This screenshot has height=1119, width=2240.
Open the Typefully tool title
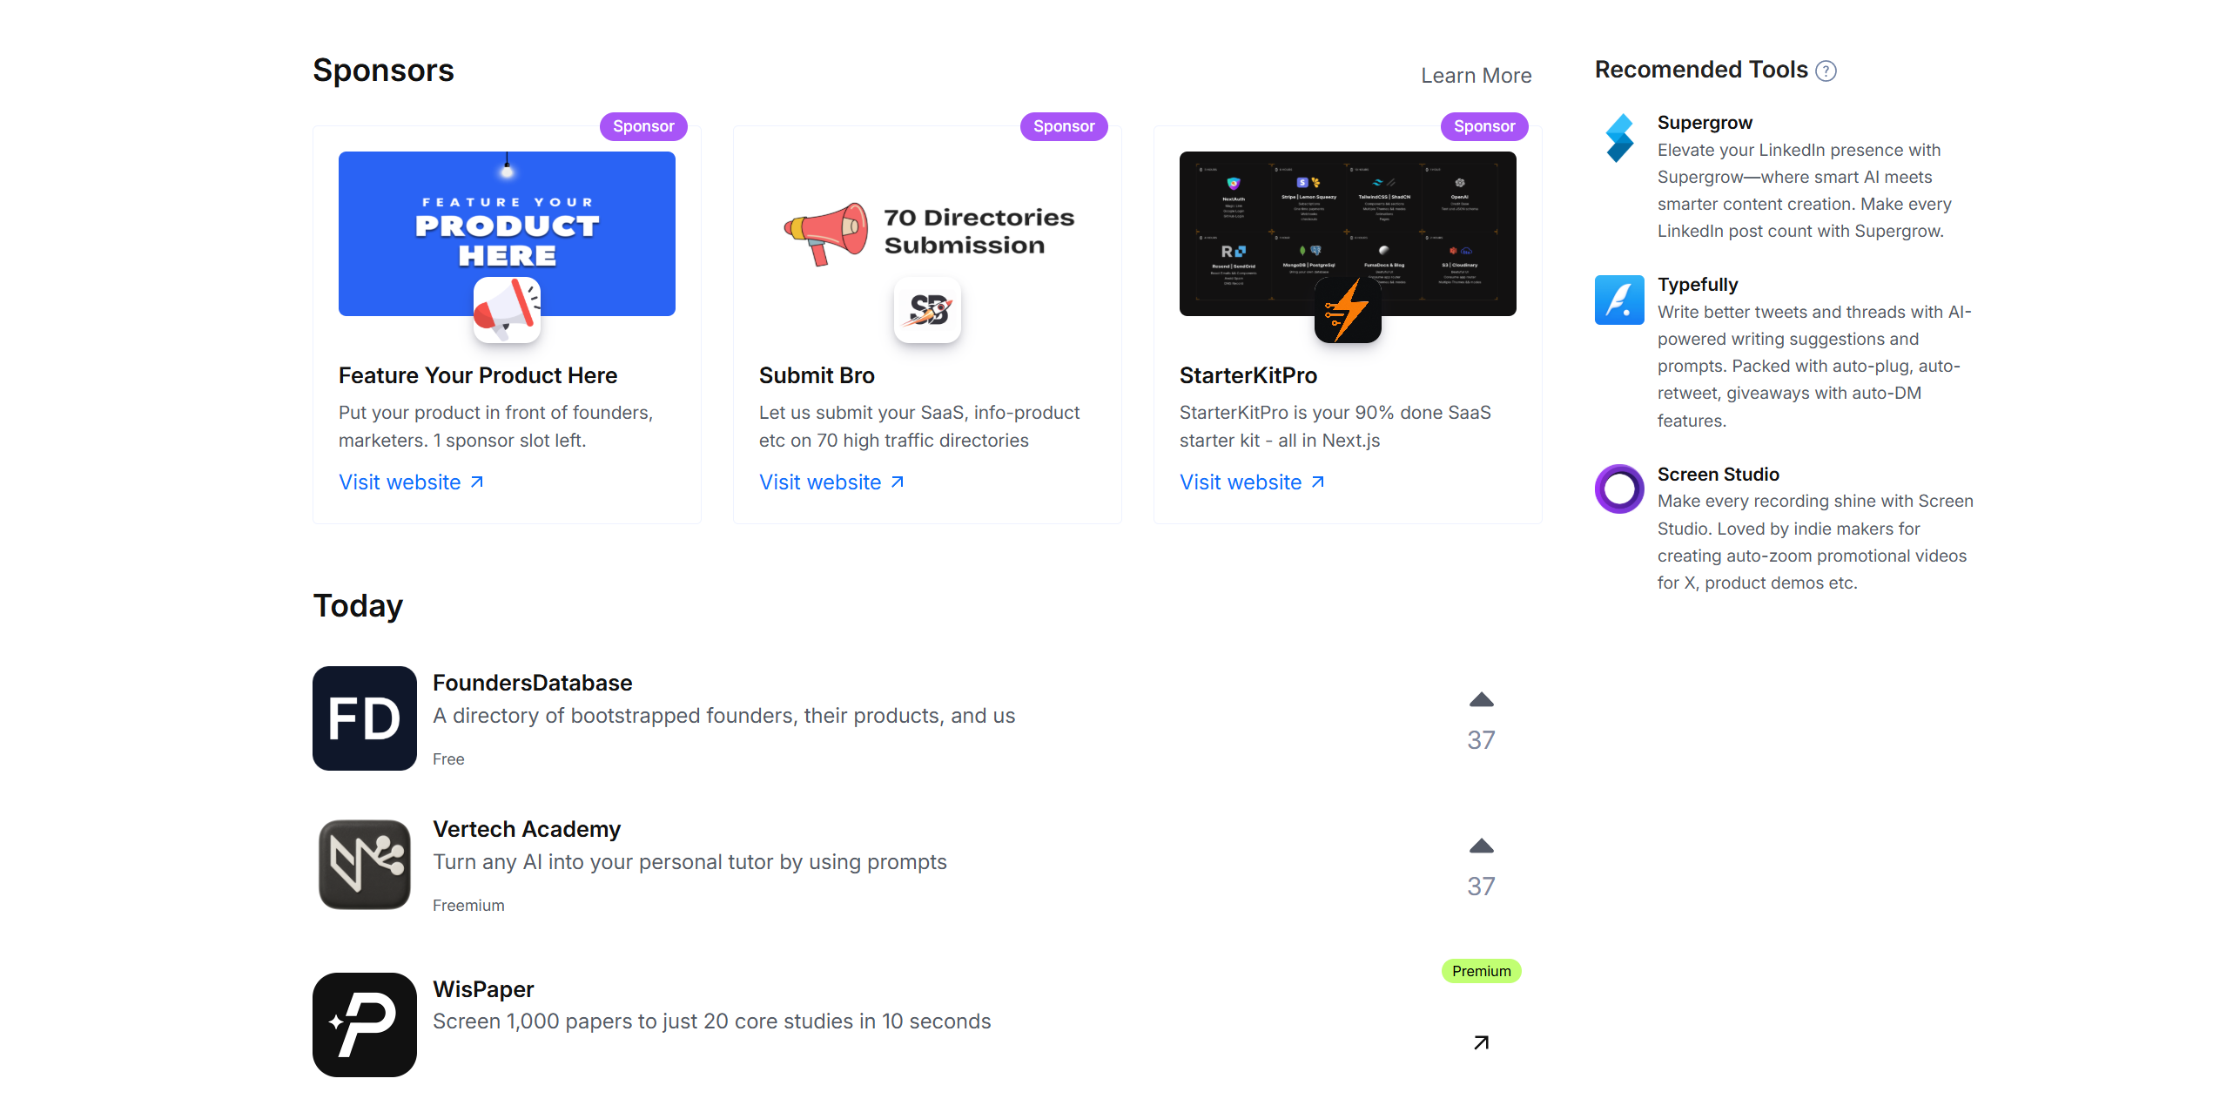[1697, 285]
